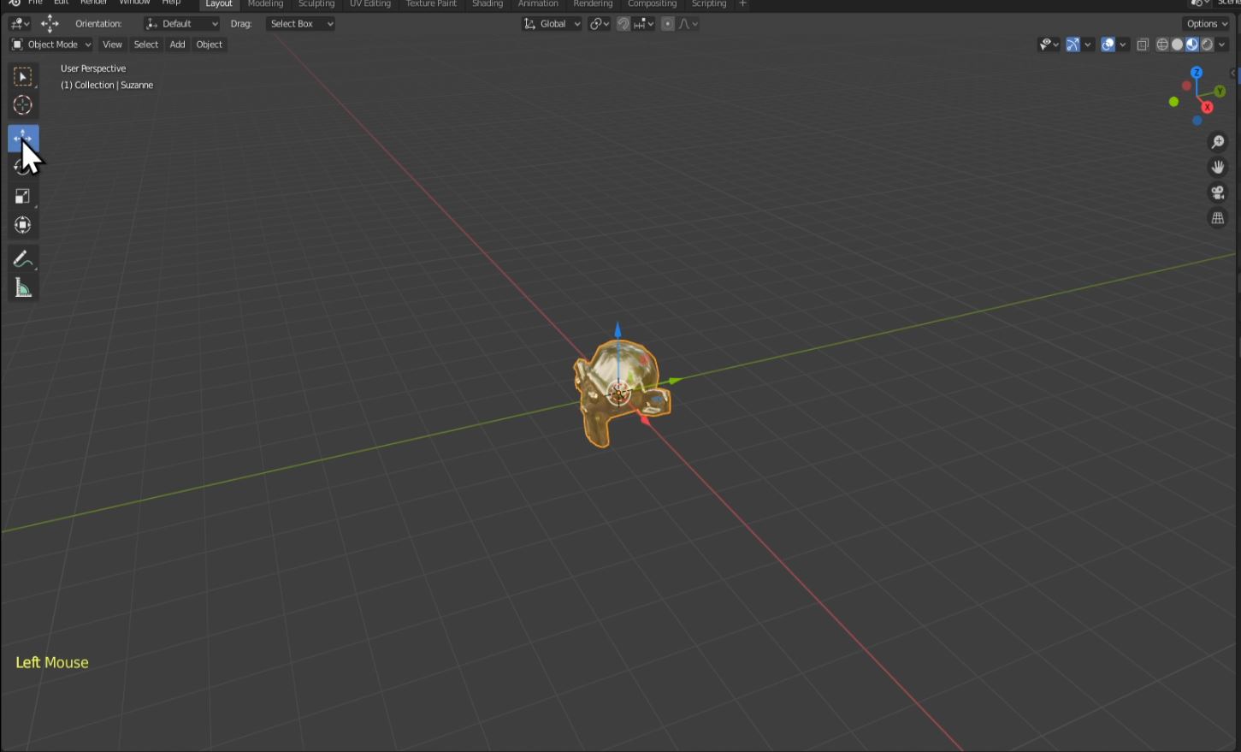Viewport: 1241px width, 752px height.
Task: Open the Orientation Default dropdown
Action: click(x=181, y=24)
